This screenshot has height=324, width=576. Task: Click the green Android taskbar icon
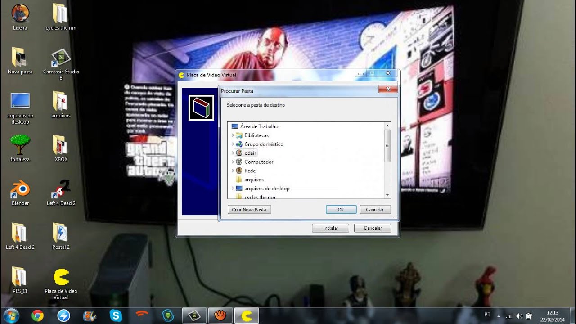[x=168, y=315]
